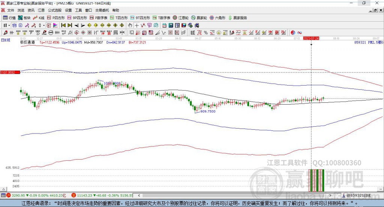
Task: Step chart left with black arrow
Action: [x=76, y=25]
